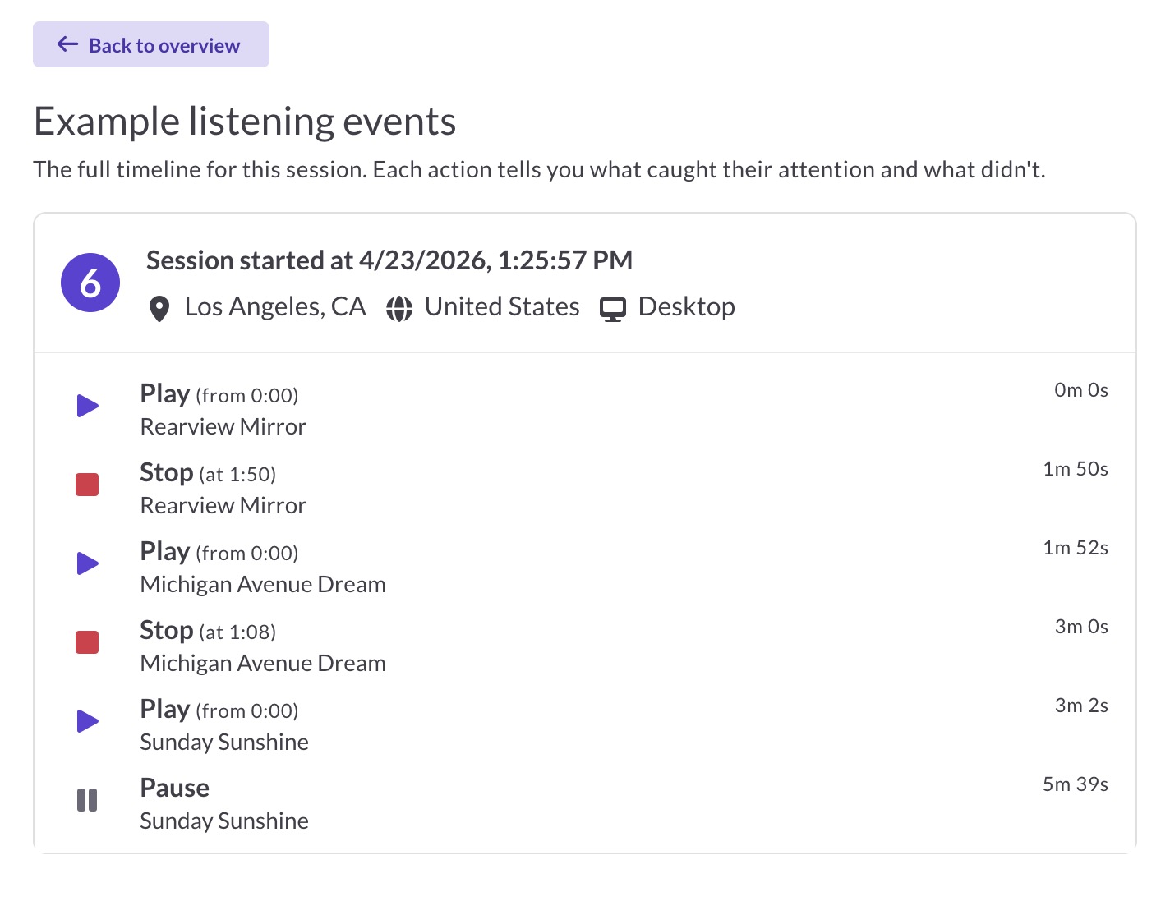Click the 1m 50s timestamp

tap(1075, 469)
